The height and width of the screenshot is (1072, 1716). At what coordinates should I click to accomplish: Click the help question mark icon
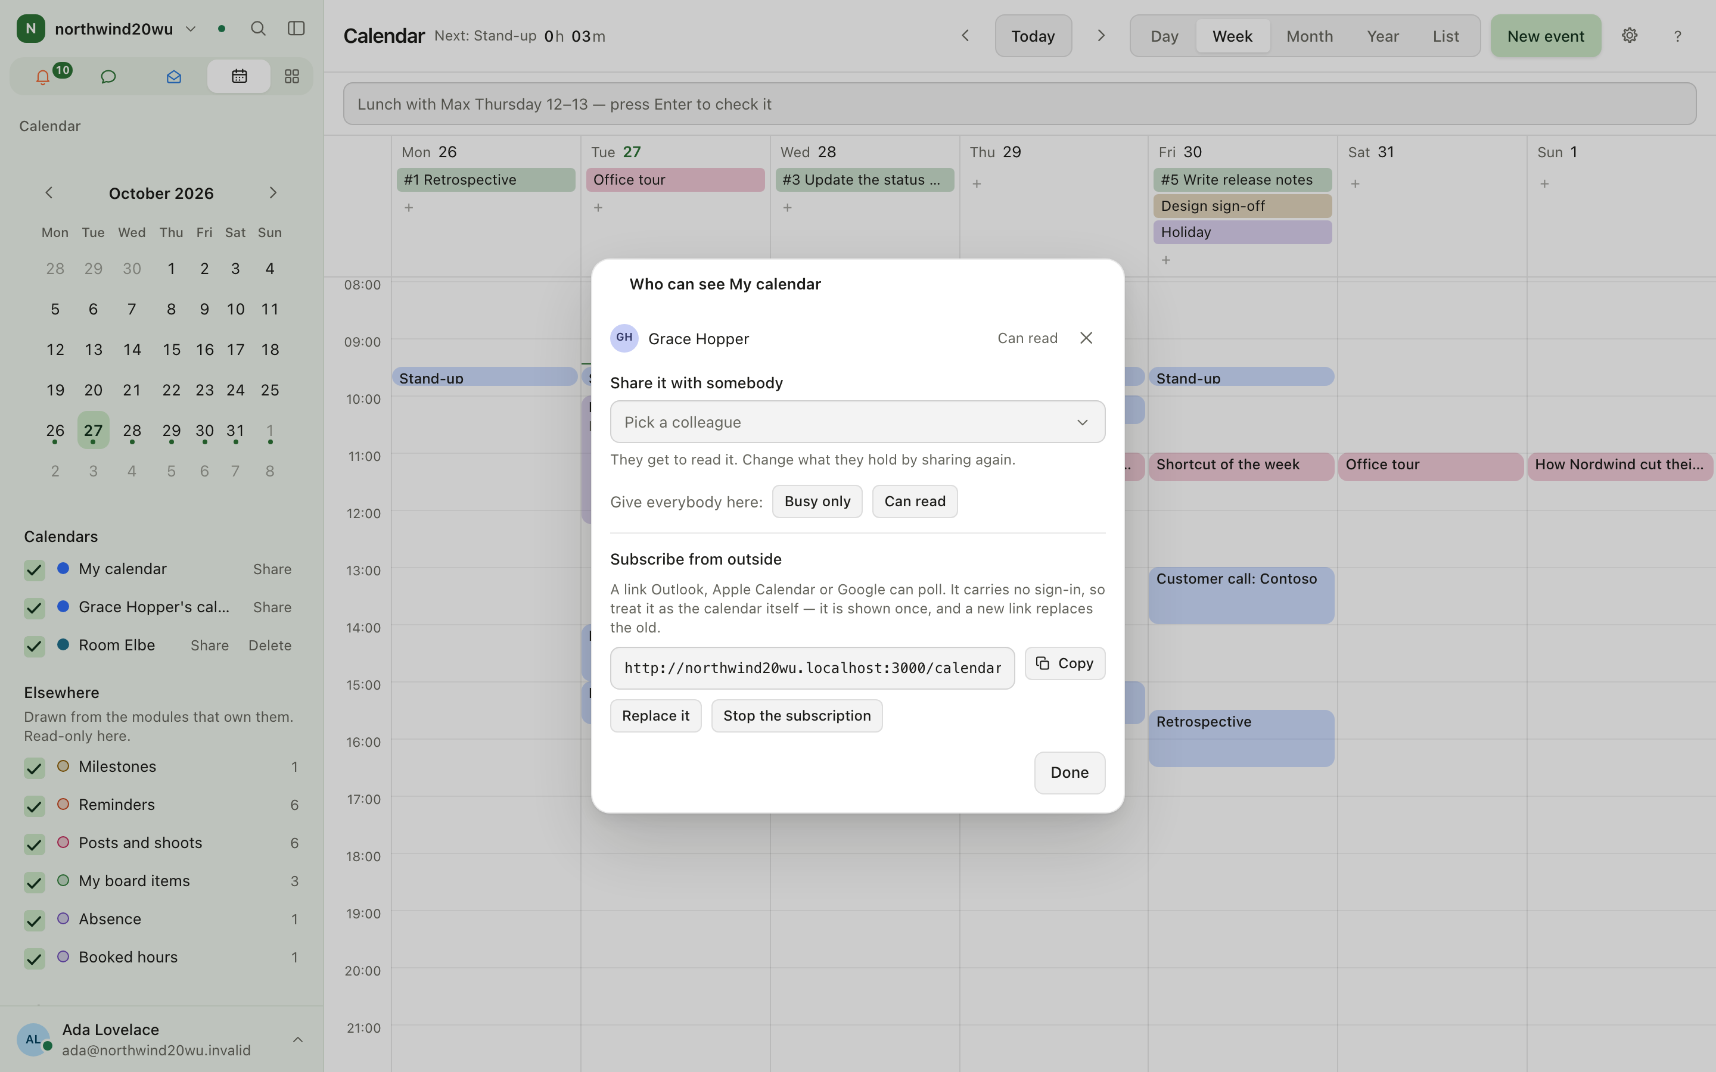[x=1677, y=36]
